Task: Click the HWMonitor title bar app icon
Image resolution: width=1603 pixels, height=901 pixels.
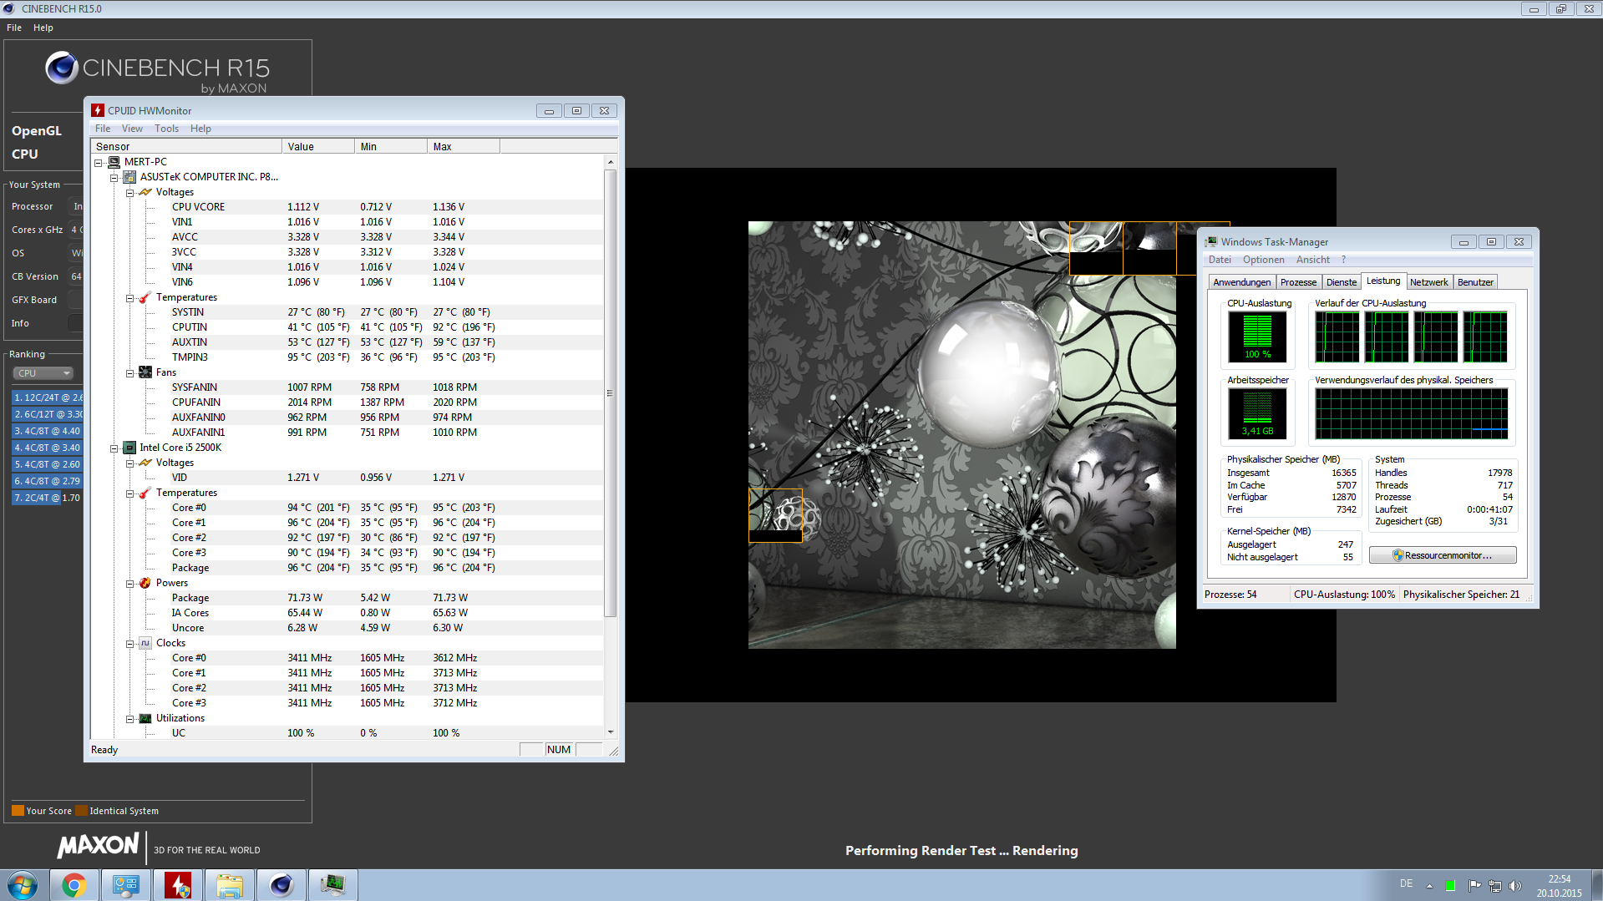Action: [98, 110]
